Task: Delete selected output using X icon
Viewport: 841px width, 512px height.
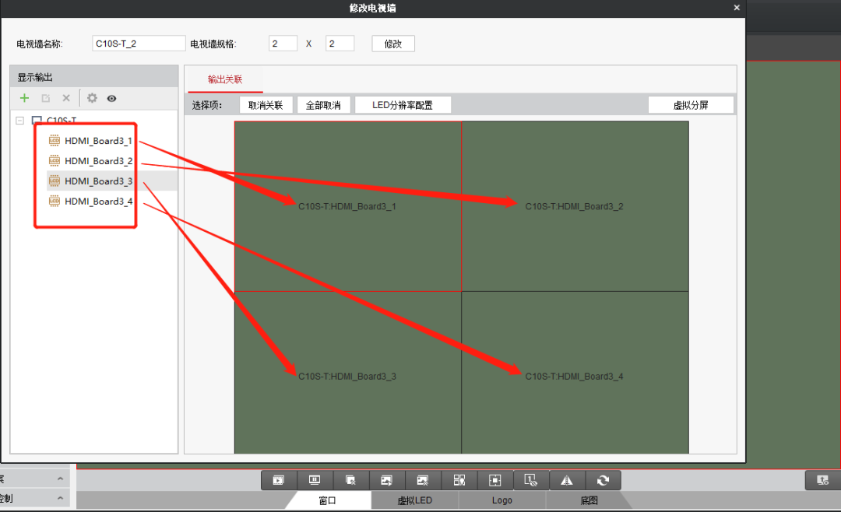Action: coord(66,98)
